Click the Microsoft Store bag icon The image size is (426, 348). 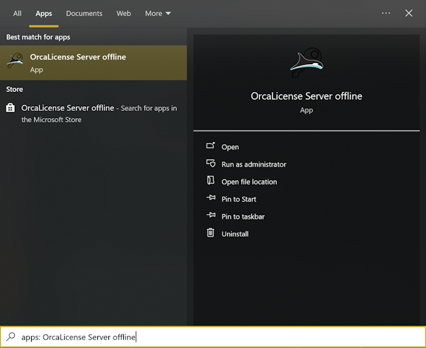coord(10,108)
